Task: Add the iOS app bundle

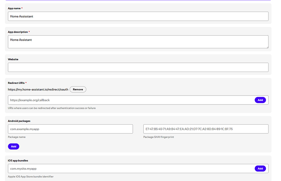Action: point(260,168)
